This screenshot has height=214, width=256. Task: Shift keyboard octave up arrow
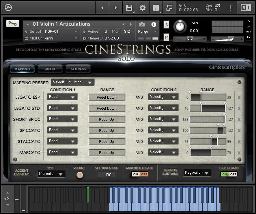coord(7,193)
